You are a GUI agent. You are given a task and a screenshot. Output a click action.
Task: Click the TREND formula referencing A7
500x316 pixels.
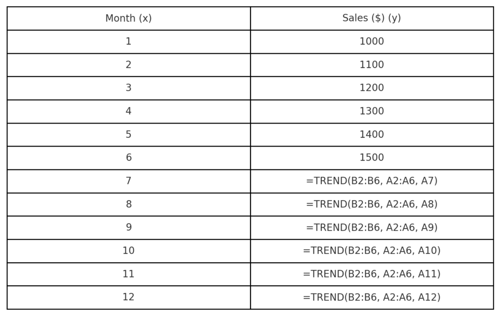(x=372, y=181)
